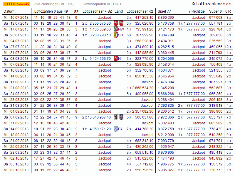Screen dimensions: 235x176
Task: Click the NI flag in 03.08.2013 row
Action: [x=116, y=59]
